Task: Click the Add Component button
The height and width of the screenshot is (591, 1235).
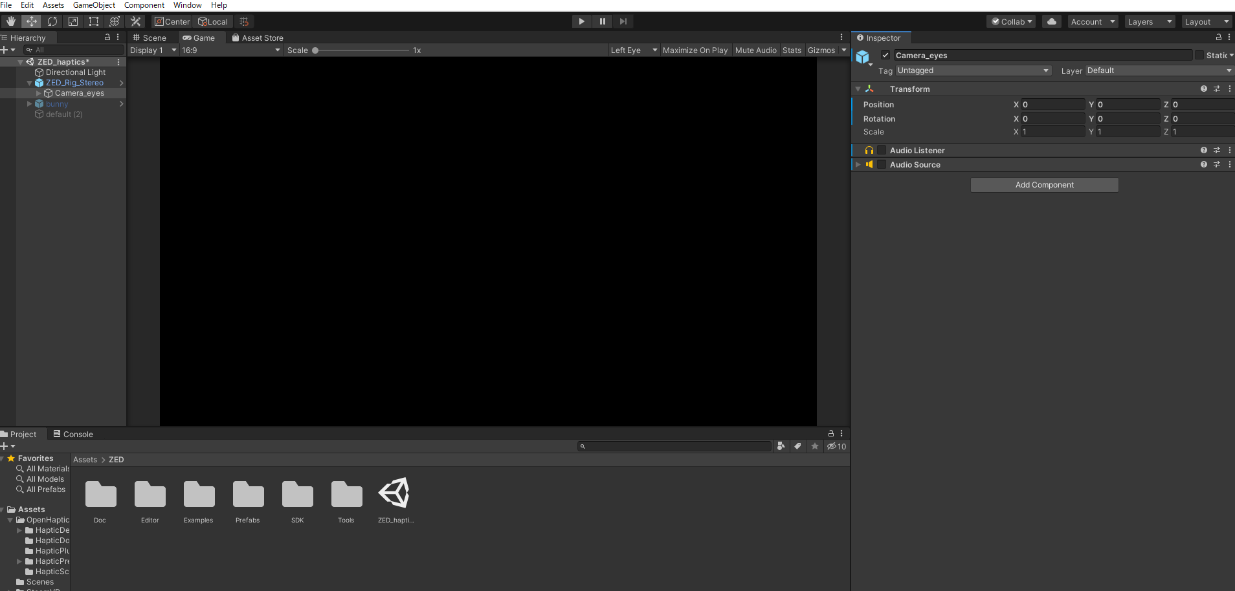Action: point(1044,184)
